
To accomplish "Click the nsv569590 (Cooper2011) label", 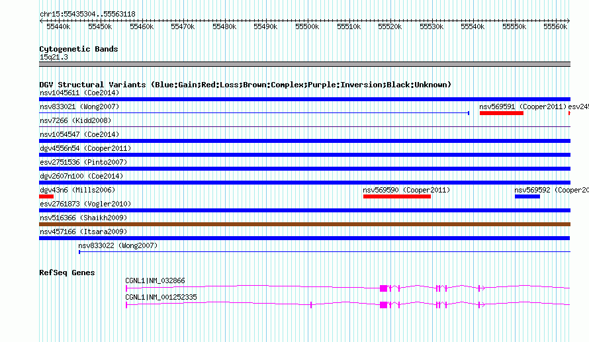I will click(x=406, y=190).
